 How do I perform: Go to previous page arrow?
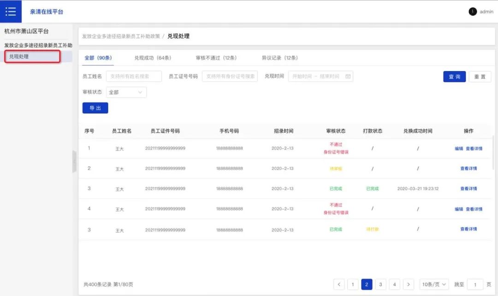click(x=339, y=284)
